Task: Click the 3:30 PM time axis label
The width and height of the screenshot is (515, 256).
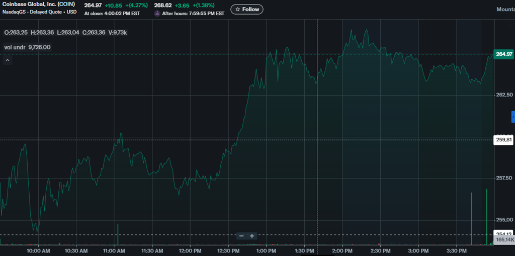Action: click(456, 250)
